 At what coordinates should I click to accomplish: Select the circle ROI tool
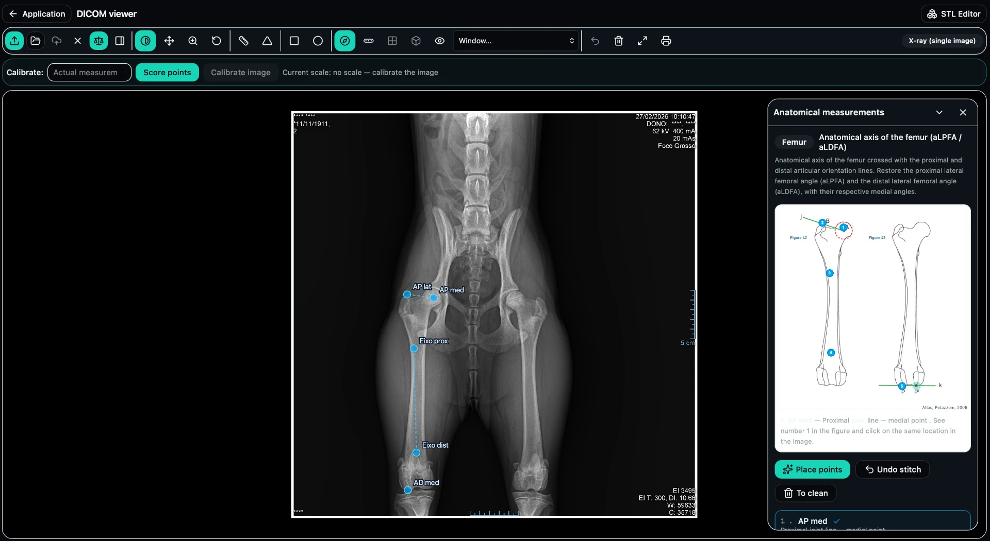click(318, 41)
